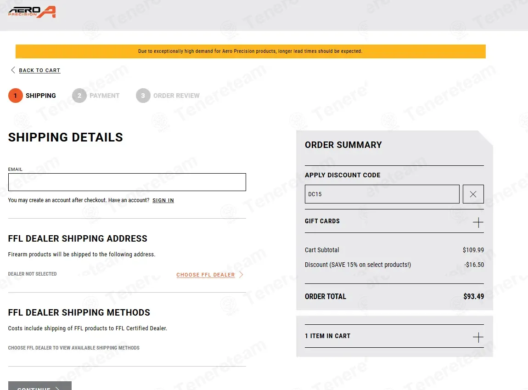Click the Continue button

click(40, 386)
